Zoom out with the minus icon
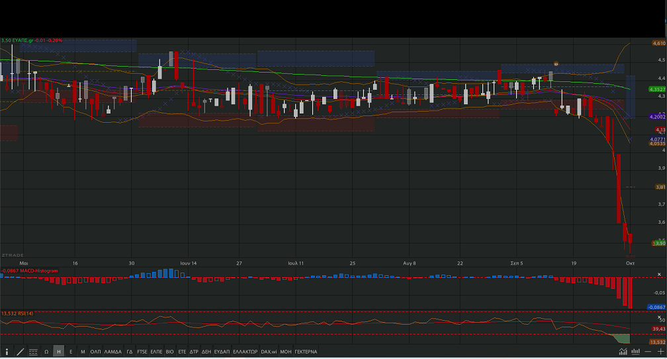Screen dimensions: 667x359 tap(648, 351)
